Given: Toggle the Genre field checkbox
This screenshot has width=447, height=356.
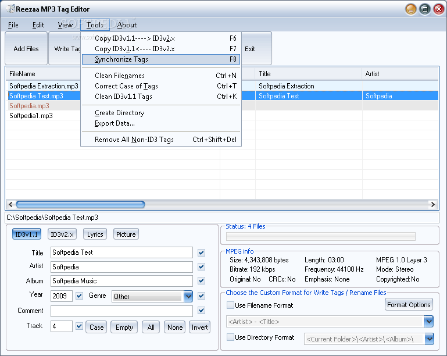Looking at the screenshot, I should coord(201,296).
